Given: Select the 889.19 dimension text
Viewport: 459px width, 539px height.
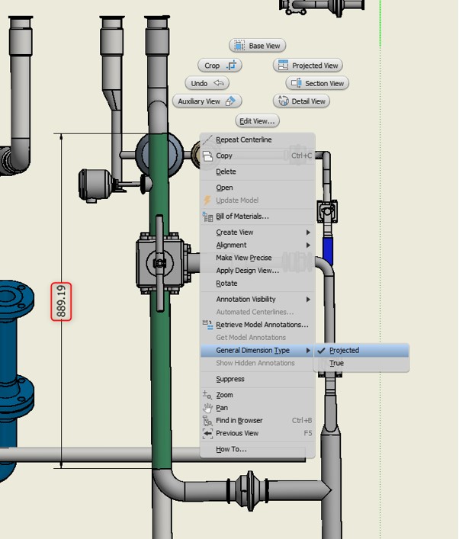Looking at the screenshot, I should pos(61,301).
